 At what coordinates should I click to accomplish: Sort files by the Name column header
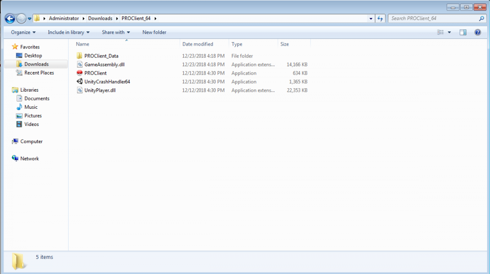[x=83, y=44]
